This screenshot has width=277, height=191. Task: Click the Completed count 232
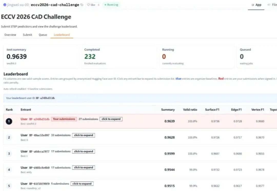(90, 56)
